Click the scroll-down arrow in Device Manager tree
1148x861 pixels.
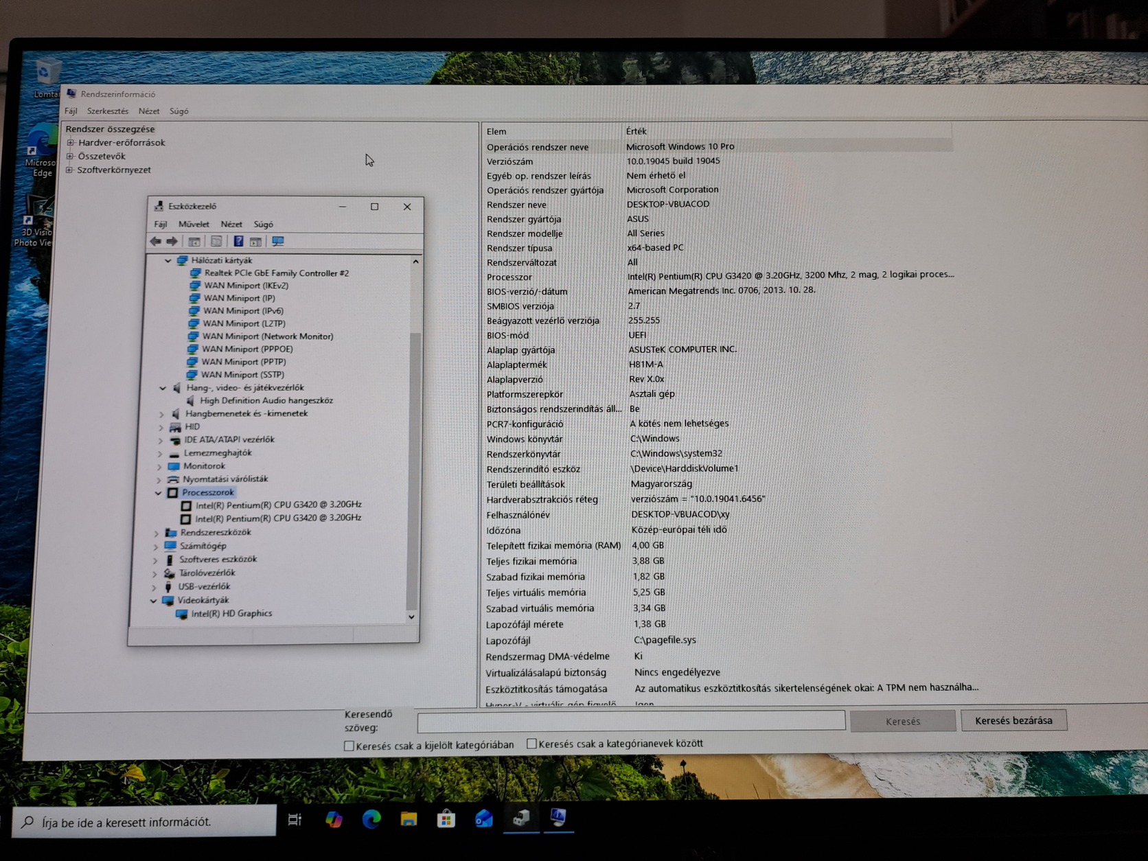tap(411, 617)
